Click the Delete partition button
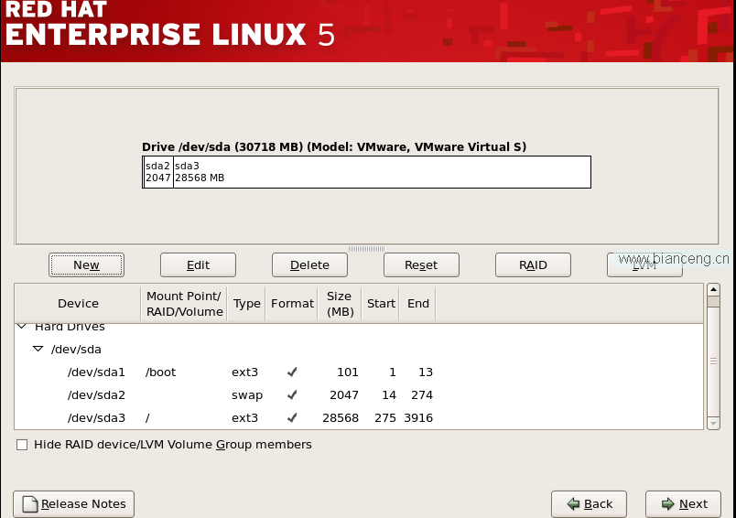The height and width of the screenshot is (518, 736). coord(309,265)
